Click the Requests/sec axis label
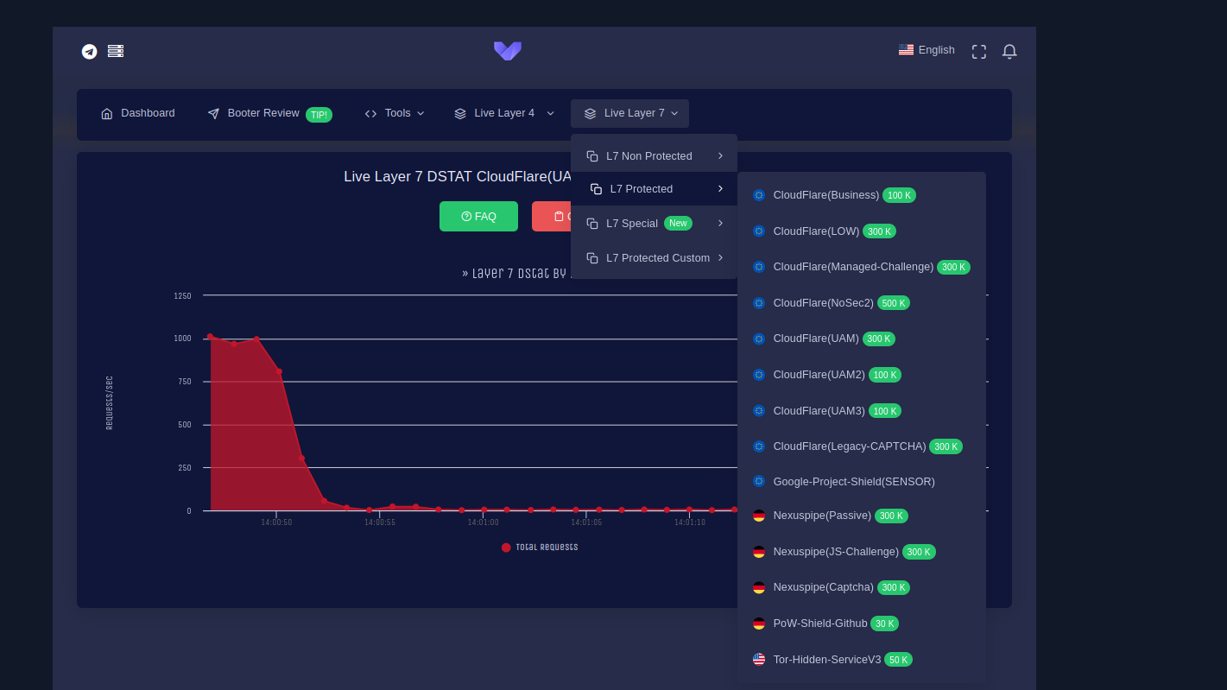 click(x=109, y=402)
